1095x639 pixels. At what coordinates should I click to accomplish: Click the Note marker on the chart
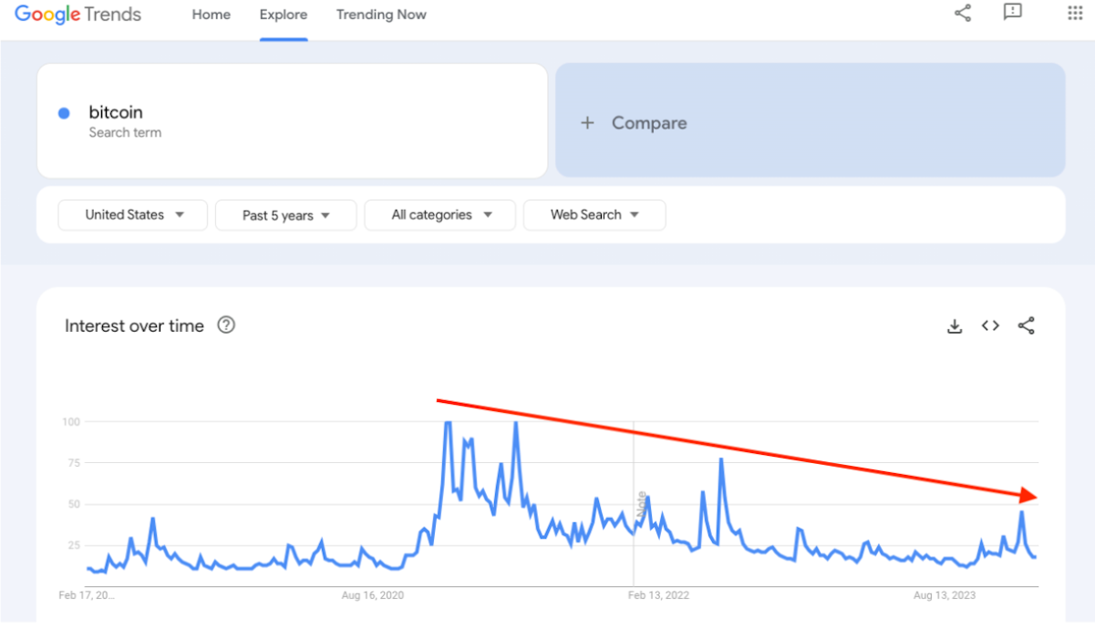point(641,505)
